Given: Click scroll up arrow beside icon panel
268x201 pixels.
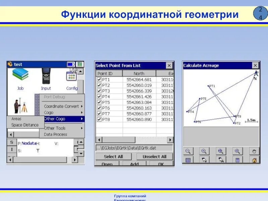Looking at the screenshot, I should [x=80, y=71].
